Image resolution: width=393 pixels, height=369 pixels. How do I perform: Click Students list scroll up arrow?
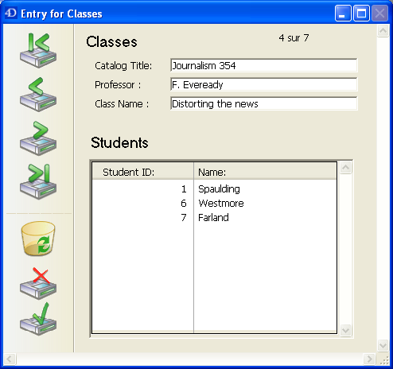(x=346, y=167)
